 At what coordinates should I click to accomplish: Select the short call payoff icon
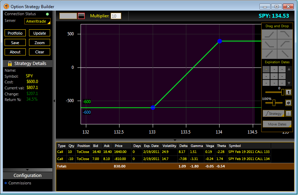pyautogui.click(x=285, y=34)
